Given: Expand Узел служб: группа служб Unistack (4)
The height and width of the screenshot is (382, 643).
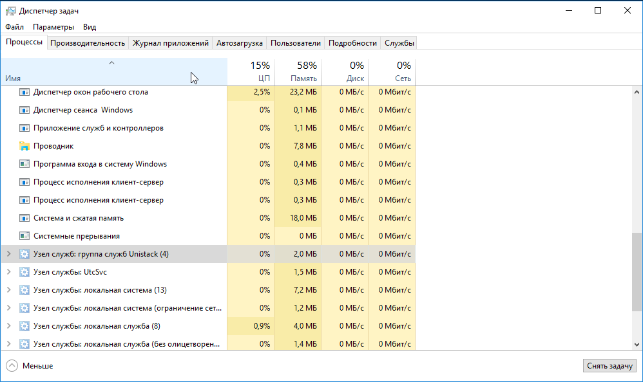Looking at the screenshot, I should pyautogui.click(x=8, y=254).
